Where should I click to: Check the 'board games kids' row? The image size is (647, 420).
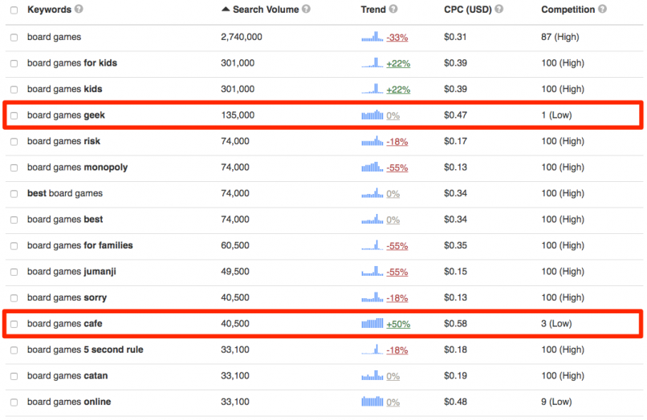[14, 90]
